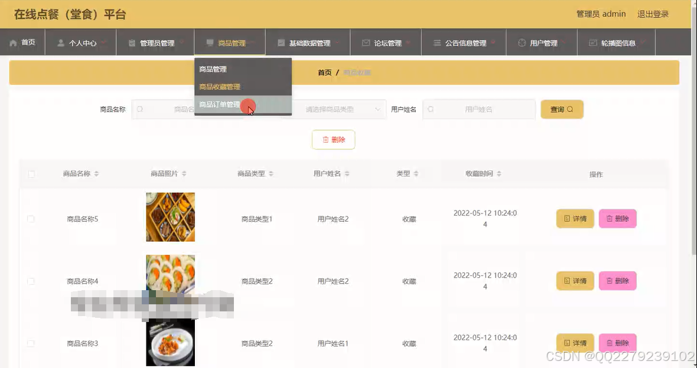Viewport: 697px width, 368px height.
Task: Select the home icon in the navigation bar
Action: 12,42
